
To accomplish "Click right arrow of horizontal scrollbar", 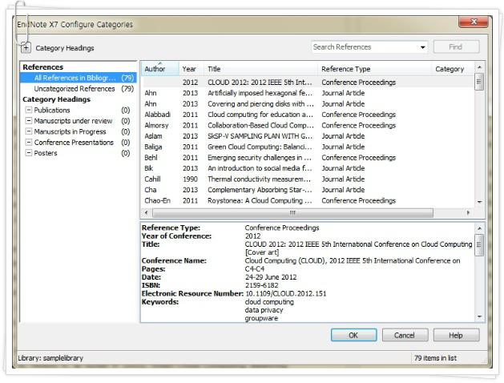I will pos(468,212).
